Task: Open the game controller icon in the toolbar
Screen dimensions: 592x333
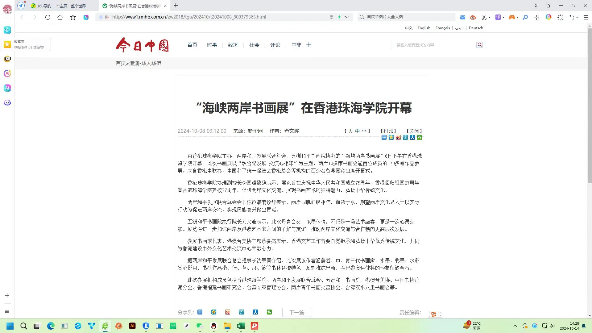Action: 512,17
